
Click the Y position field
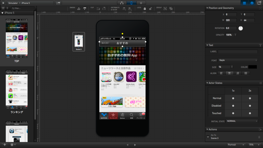(x=249, y=14)
